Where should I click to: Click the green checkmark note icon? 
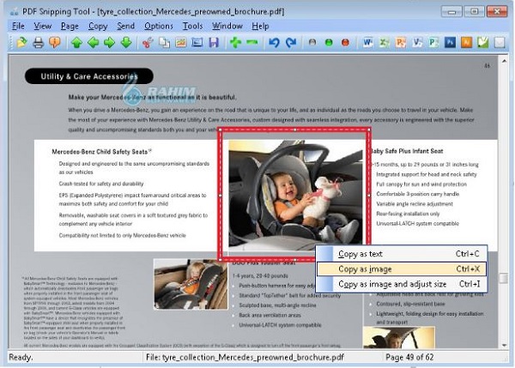coord(482,43)
